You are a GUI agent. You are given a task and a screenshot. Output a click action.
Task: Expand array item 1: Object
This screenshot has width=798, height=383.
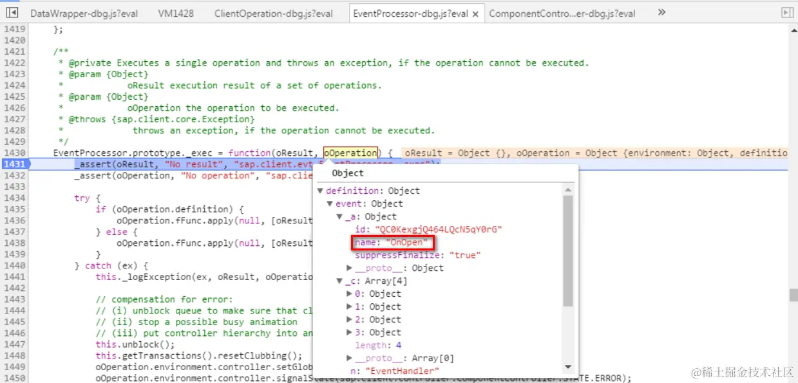coord(350,307)
